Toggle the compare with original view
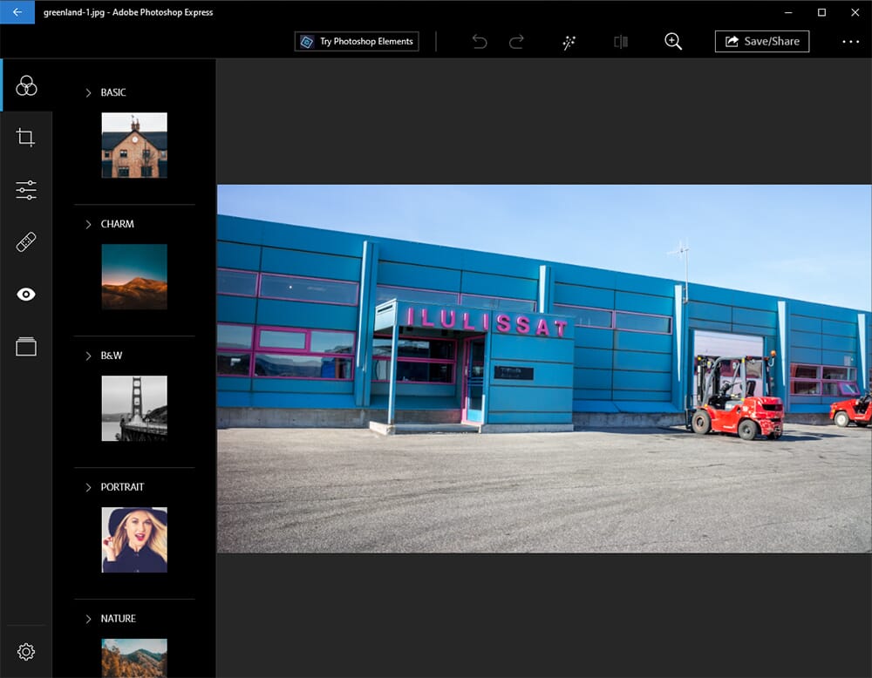Image resolution: width=872 pixels, height=678 pixels. 621,42
